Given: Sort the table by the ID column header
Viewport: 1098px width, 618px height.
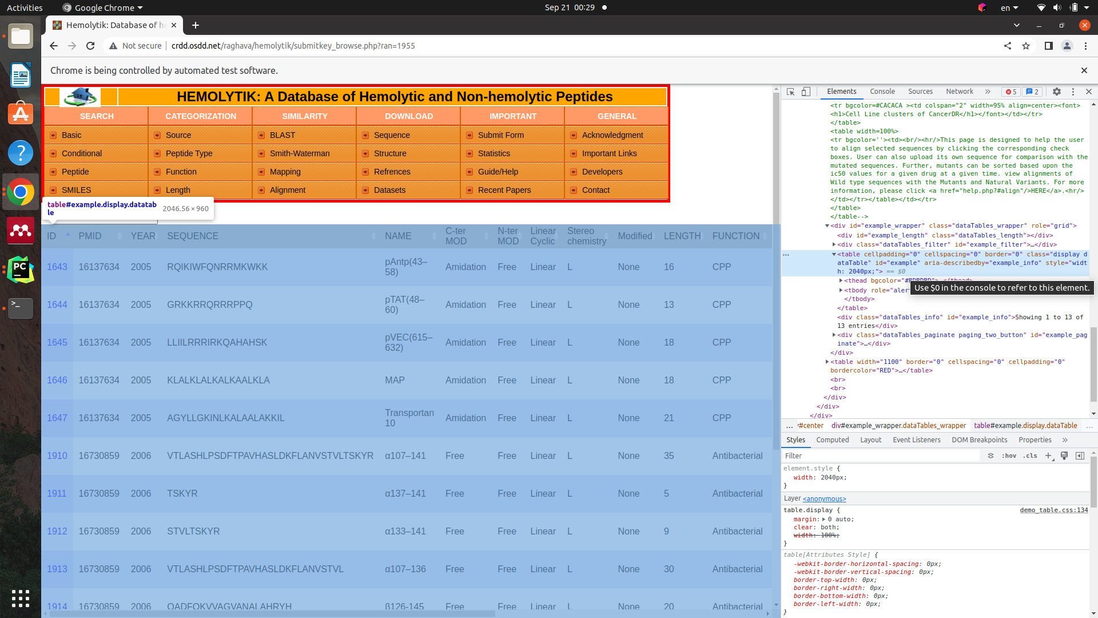Looking at the screenshot, I should coord(57,236).
